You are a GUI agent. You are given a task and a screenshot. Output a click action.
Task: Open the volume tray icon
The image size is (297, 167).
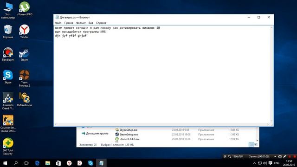click(265, 163)
